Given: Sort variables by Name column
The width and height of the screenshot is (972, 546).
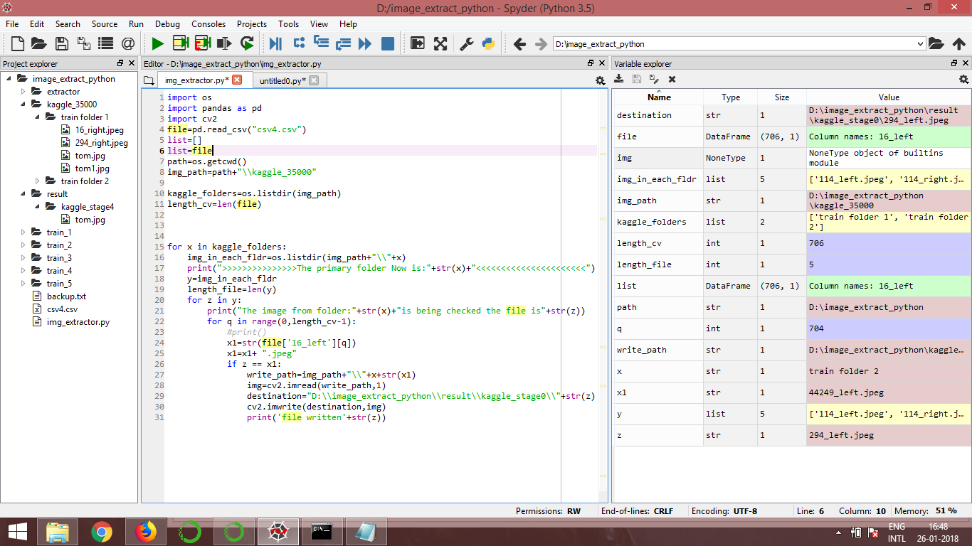Looking at the screenshot, I should 659,97.
